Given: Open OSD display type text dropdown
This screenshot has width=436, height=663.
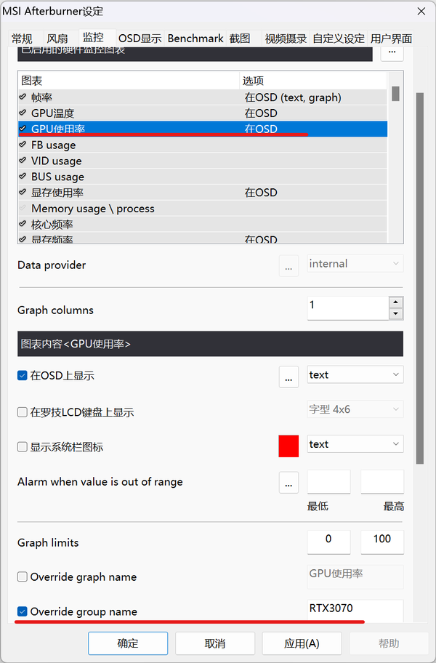Looking at the screenshot, I should click(x=355, y=375).
